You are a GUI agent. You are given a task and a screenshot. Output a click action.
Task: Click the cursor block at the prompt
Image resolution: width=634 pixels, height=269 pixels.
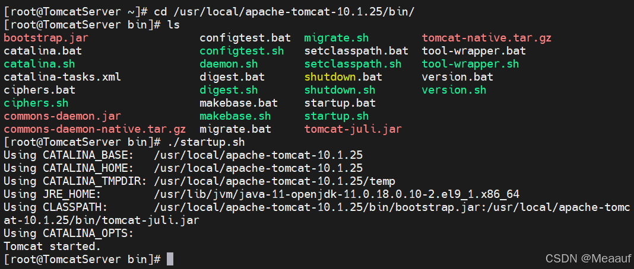[x=170, y=259]
